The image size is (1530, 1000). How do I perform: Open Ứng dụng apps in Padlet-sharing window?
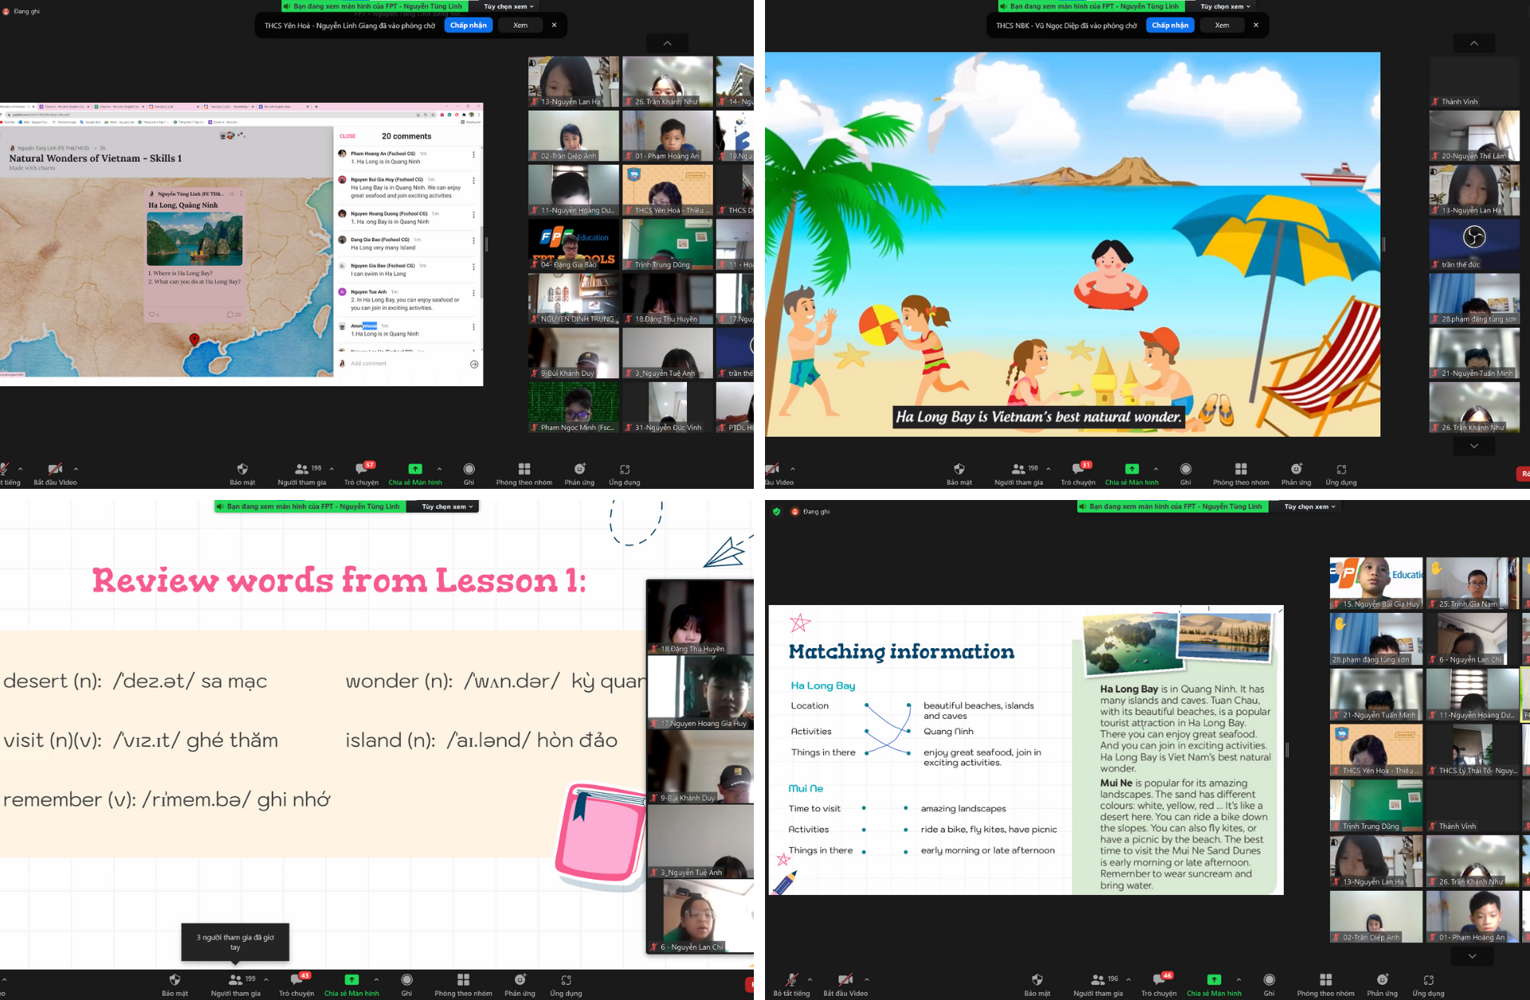coord(625,474)
